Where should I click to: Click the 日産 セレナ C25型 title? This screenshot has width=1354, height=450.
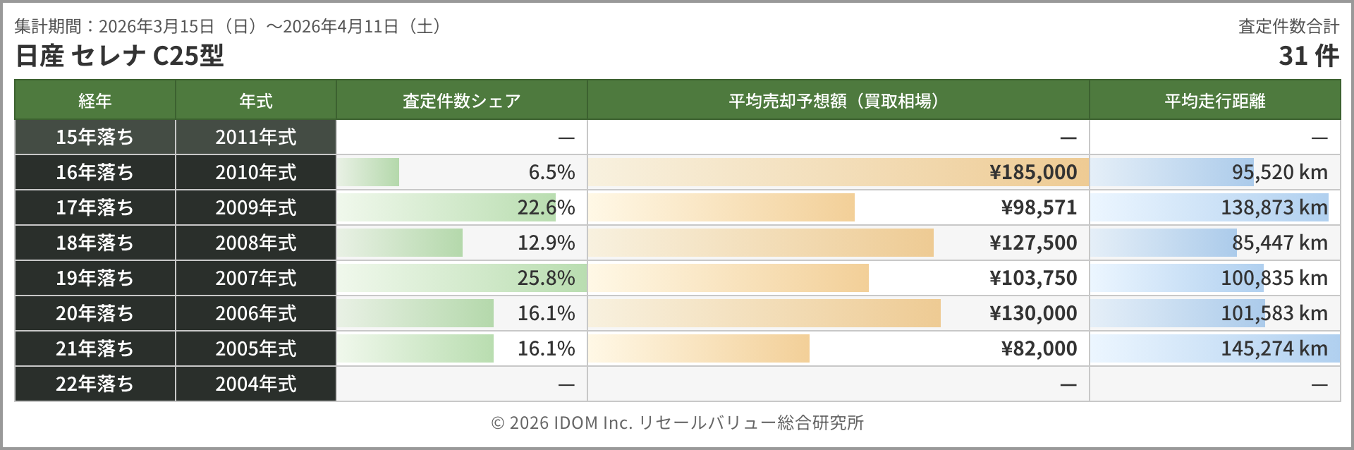tap(120, 56)
